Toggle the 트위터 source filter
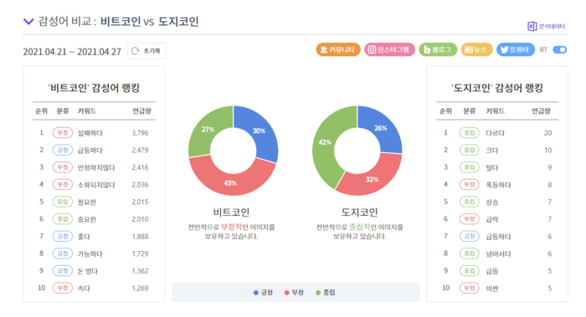Viewport: 586px width, 317px height. point(516,49)
